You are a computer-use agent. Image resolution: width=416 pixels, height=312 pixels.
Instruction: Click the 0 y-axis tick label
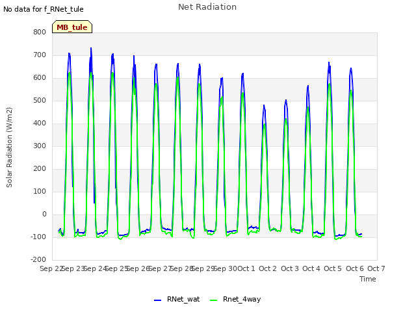(x=44, y=214)
